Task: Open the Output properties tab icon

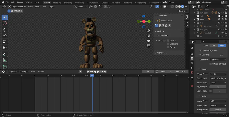Action: [192, 59]
